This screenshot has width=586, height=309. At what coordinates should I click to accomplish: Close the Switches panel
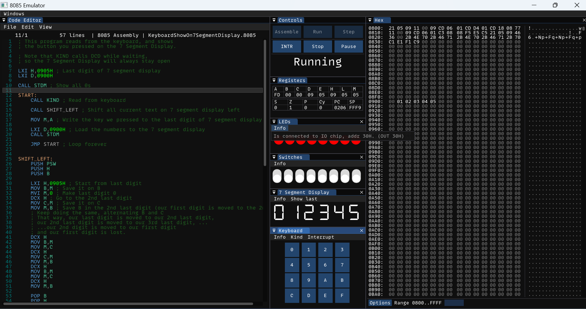point(361,157)
